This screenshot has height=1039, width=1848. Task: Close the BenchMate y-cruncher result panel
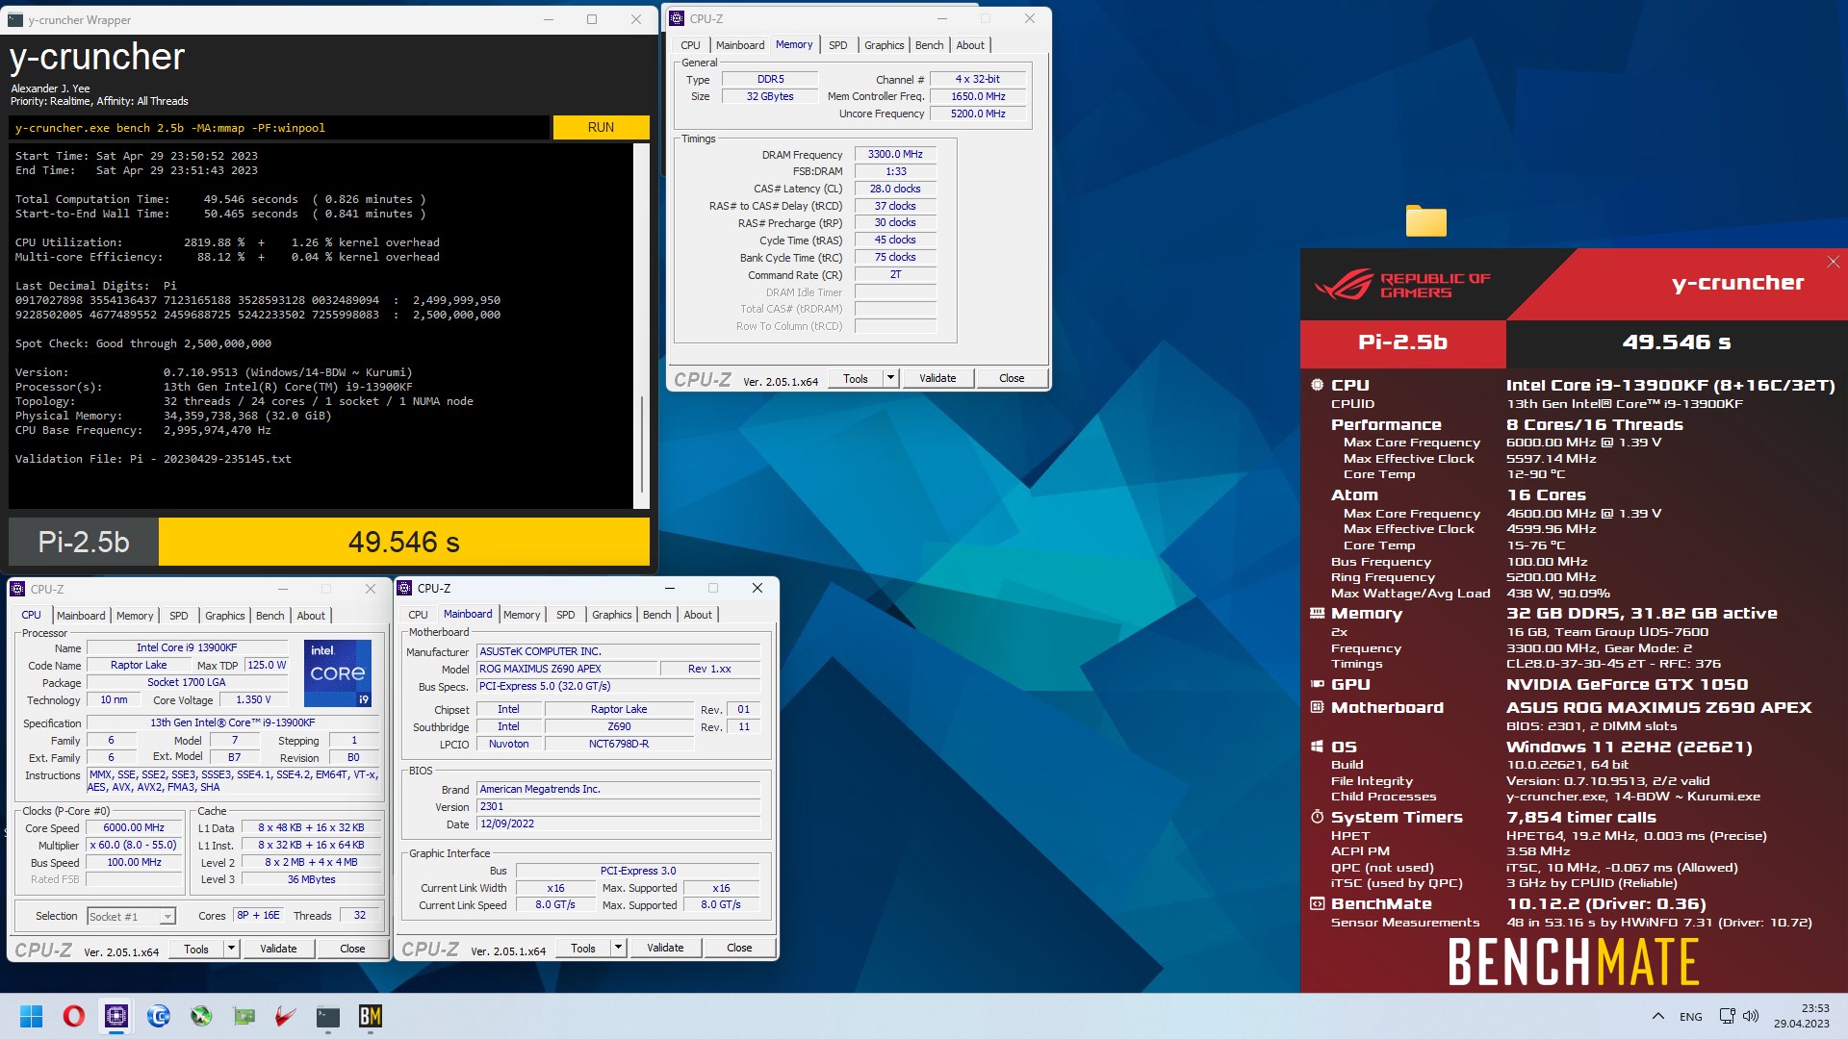point(1833,262)
